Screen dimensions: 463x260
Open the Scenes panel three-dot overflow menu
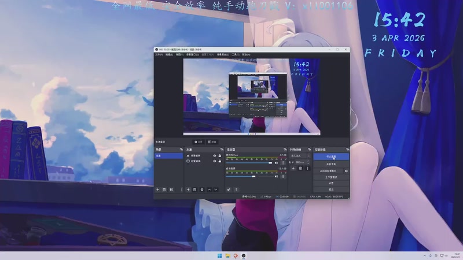click(182, 190)
